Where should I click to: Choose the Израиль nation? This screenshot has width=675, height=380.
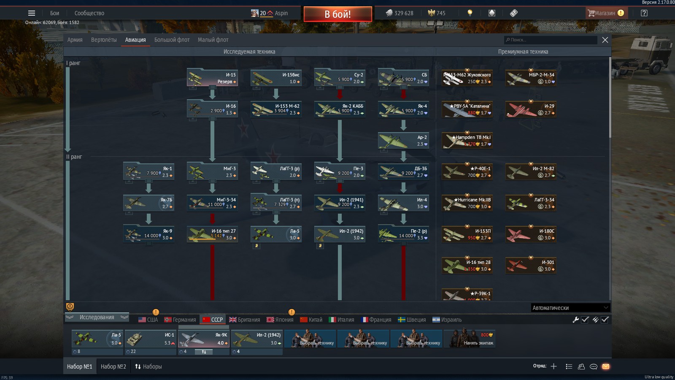coord(447,320)
